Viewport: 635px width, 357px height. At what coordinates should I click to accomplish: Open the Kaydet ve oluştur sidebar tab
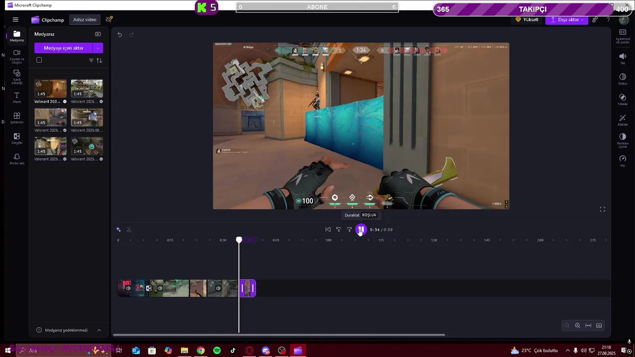coord(17,57)
